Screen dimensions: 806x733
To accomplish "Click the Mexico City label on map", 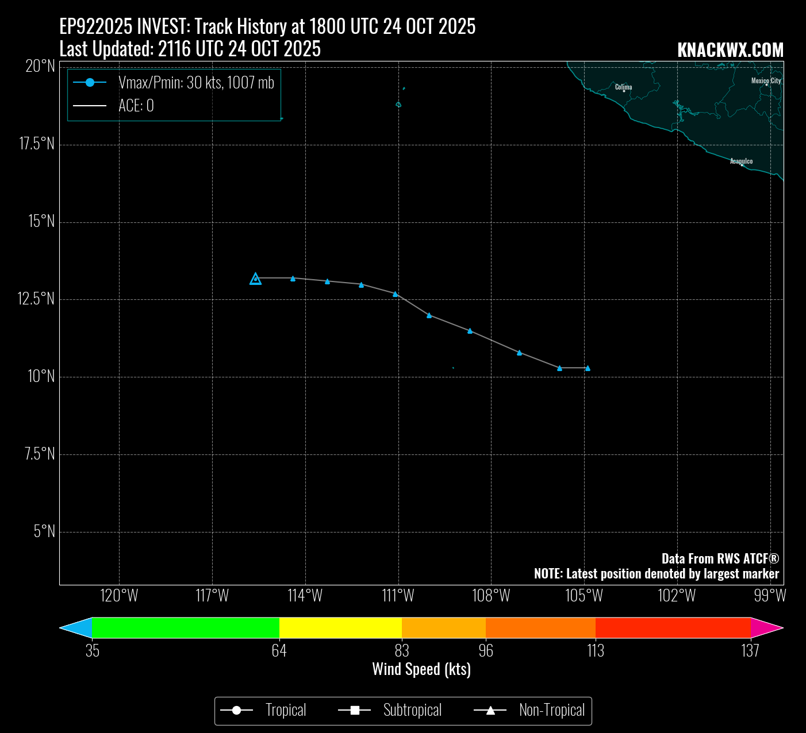I will [x=766, y=81].
